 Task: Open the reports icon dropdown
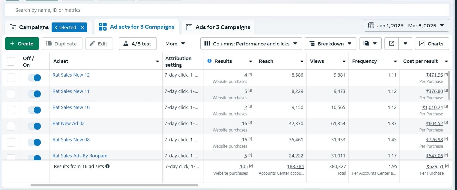tap(370, 44)
